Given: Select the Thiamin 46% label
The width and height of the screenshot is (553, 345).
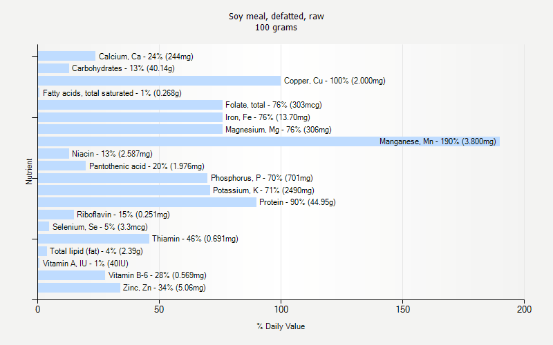Looking at the screenshot, I should (195, 239).
